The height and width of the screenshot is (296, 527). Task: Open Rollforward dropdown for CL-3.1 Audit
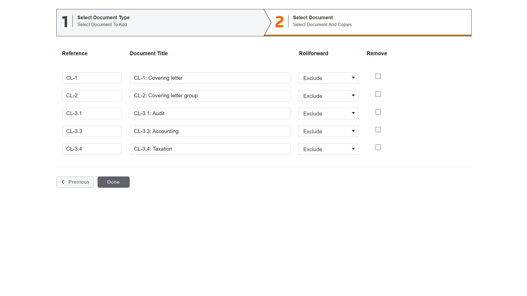coord(328,114)
